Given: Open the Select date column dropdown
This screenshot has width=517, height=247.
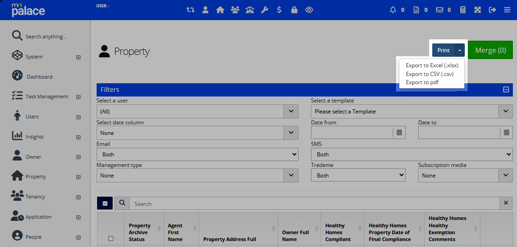Looking at the screenshot, I should [197, 133].
